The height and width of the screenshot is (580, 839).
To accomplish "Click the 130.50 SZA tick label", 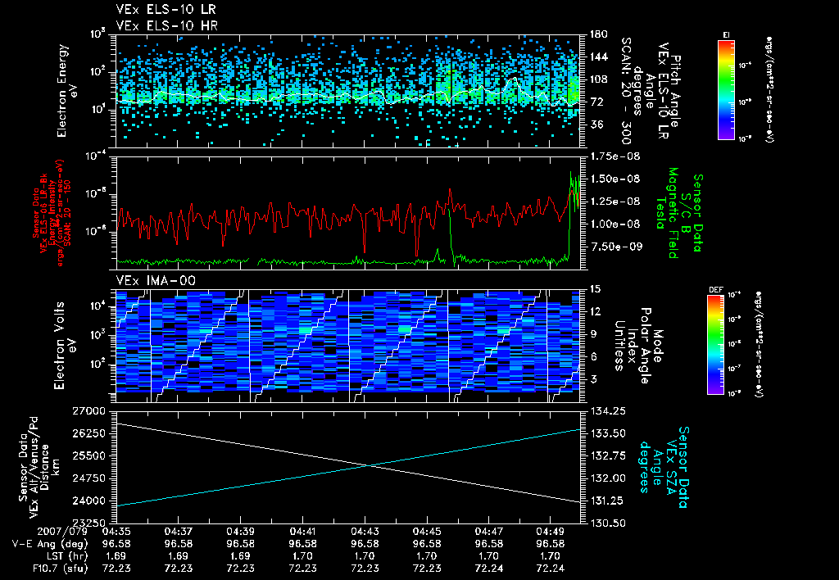I will click(608, 523).
